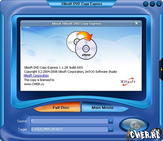Open the Source drive dropdown arrow
This screenshot has width=163, height=141.
pos(111,121)
